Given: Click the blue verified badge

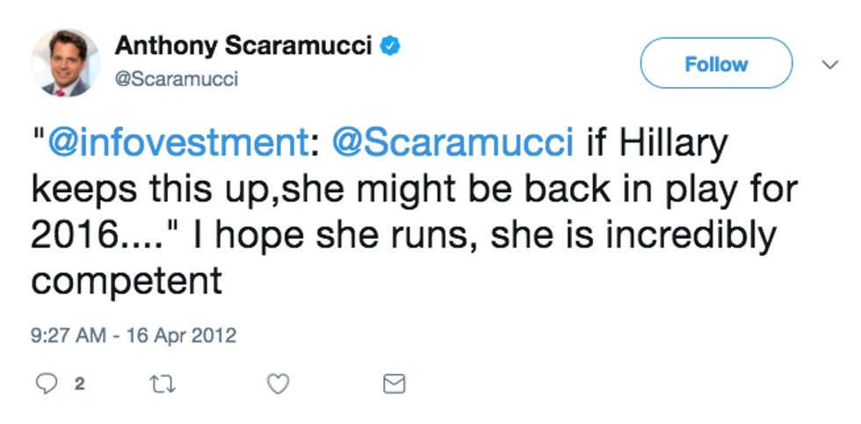Looking at the screenshot, I should [391, 46].
